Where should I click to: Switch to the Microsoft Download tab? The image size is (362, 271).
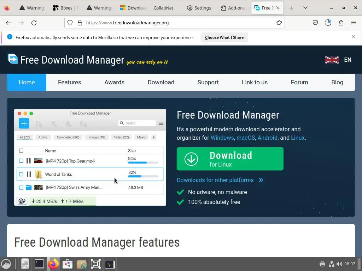(x=133, y=8)
